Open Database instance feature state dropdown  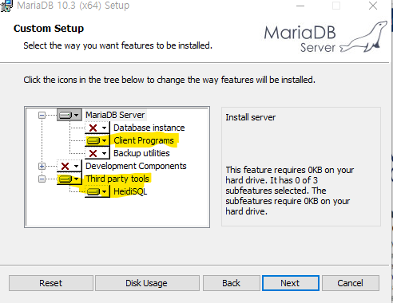click(97, 128)
